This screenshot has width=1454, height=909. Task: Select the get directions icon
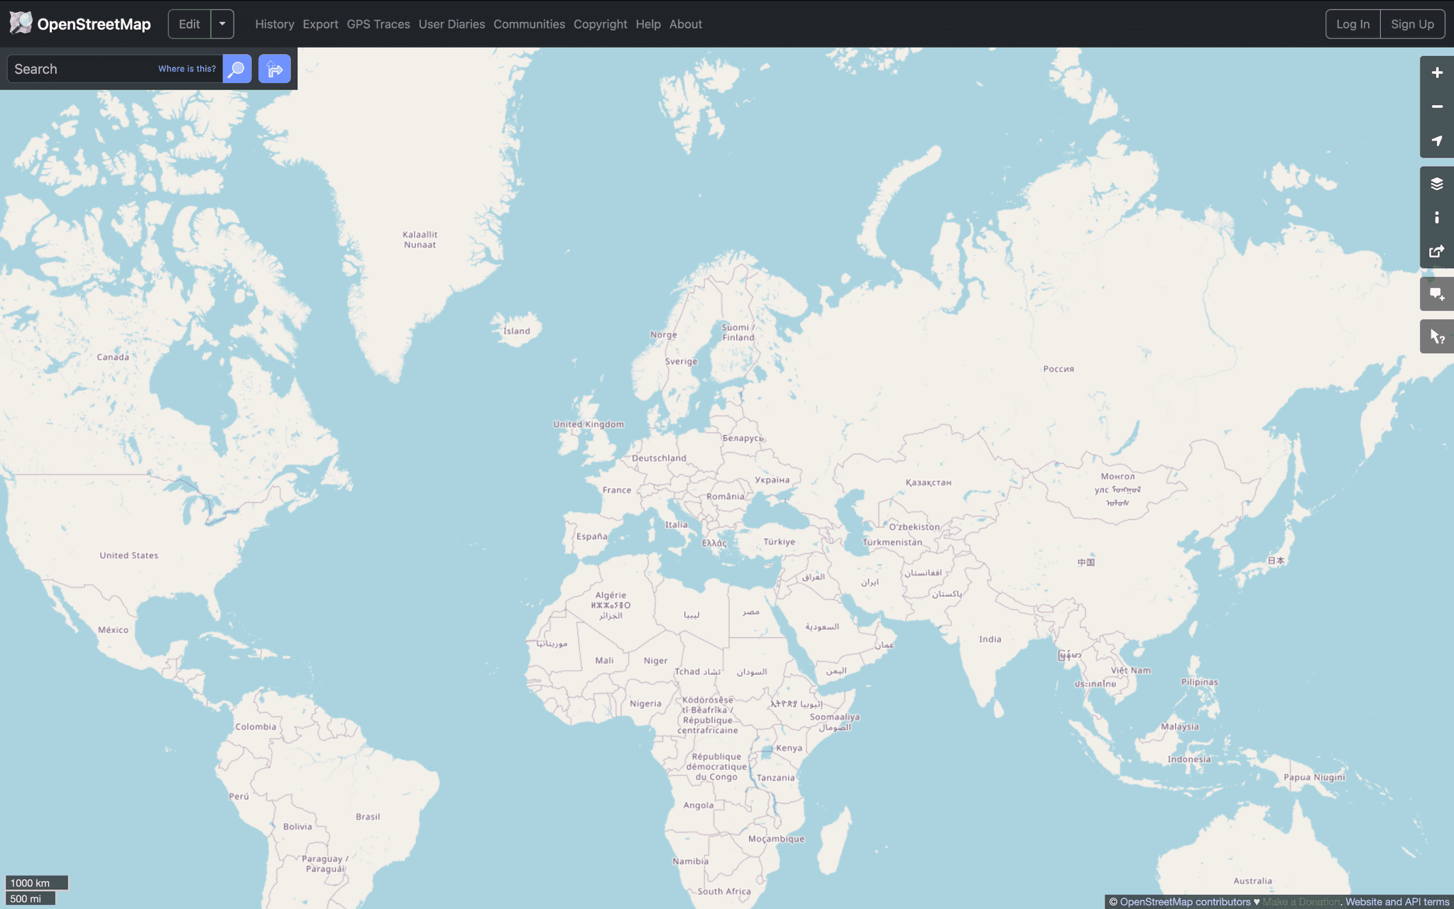[x=275, y=68]
